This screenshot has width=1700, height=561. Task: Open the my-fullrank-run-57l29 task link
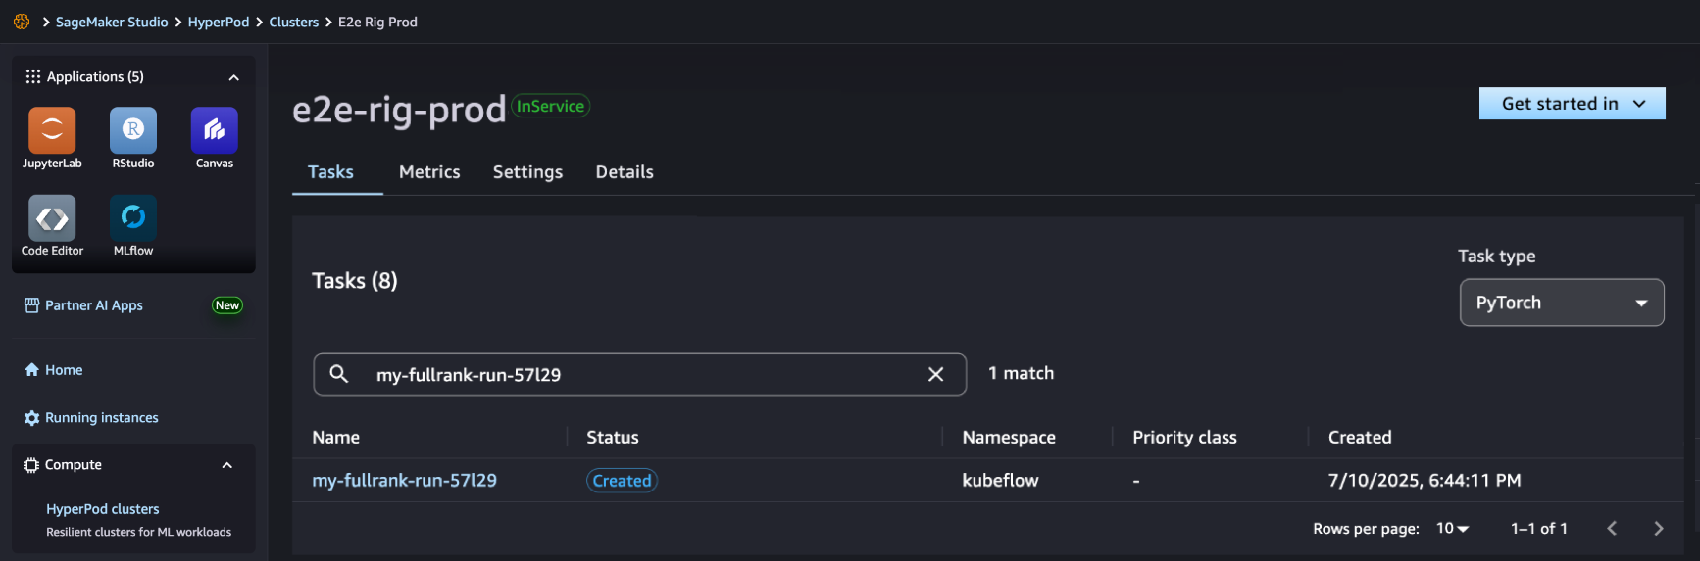coord(404,481)
